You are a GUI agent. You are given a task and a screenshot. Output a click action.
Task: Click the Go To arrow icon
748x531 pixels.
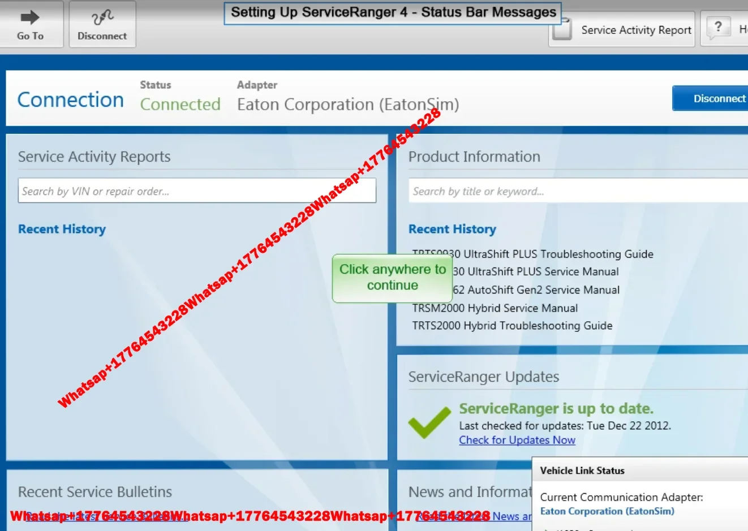pyautogui.click(x=30, y=18)
